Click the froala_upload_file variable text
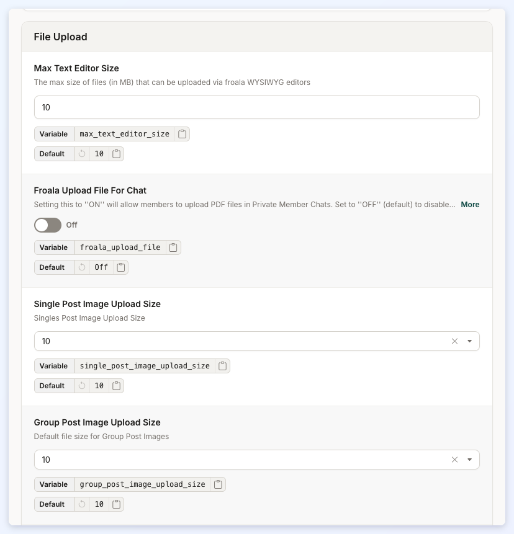Viewport: 514px width, 534px height. 120,247
